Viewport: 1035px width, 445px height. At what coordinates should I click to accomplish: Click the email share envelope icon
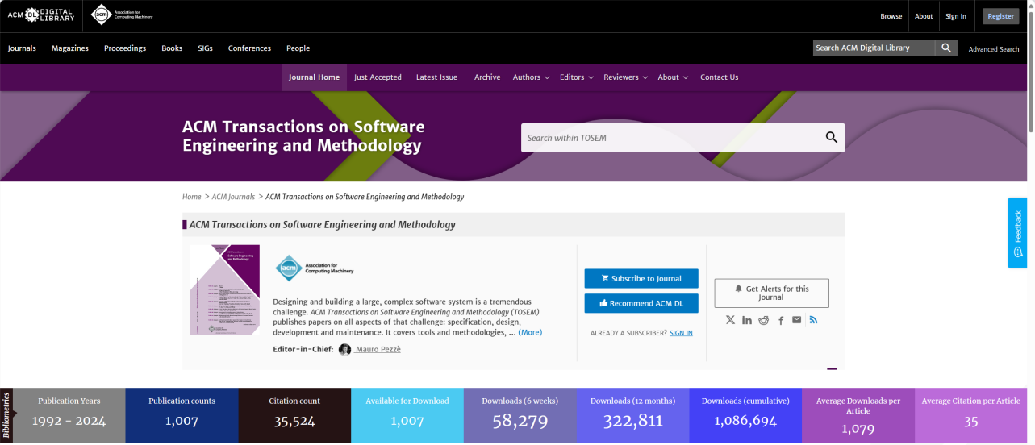coord(797,320)
